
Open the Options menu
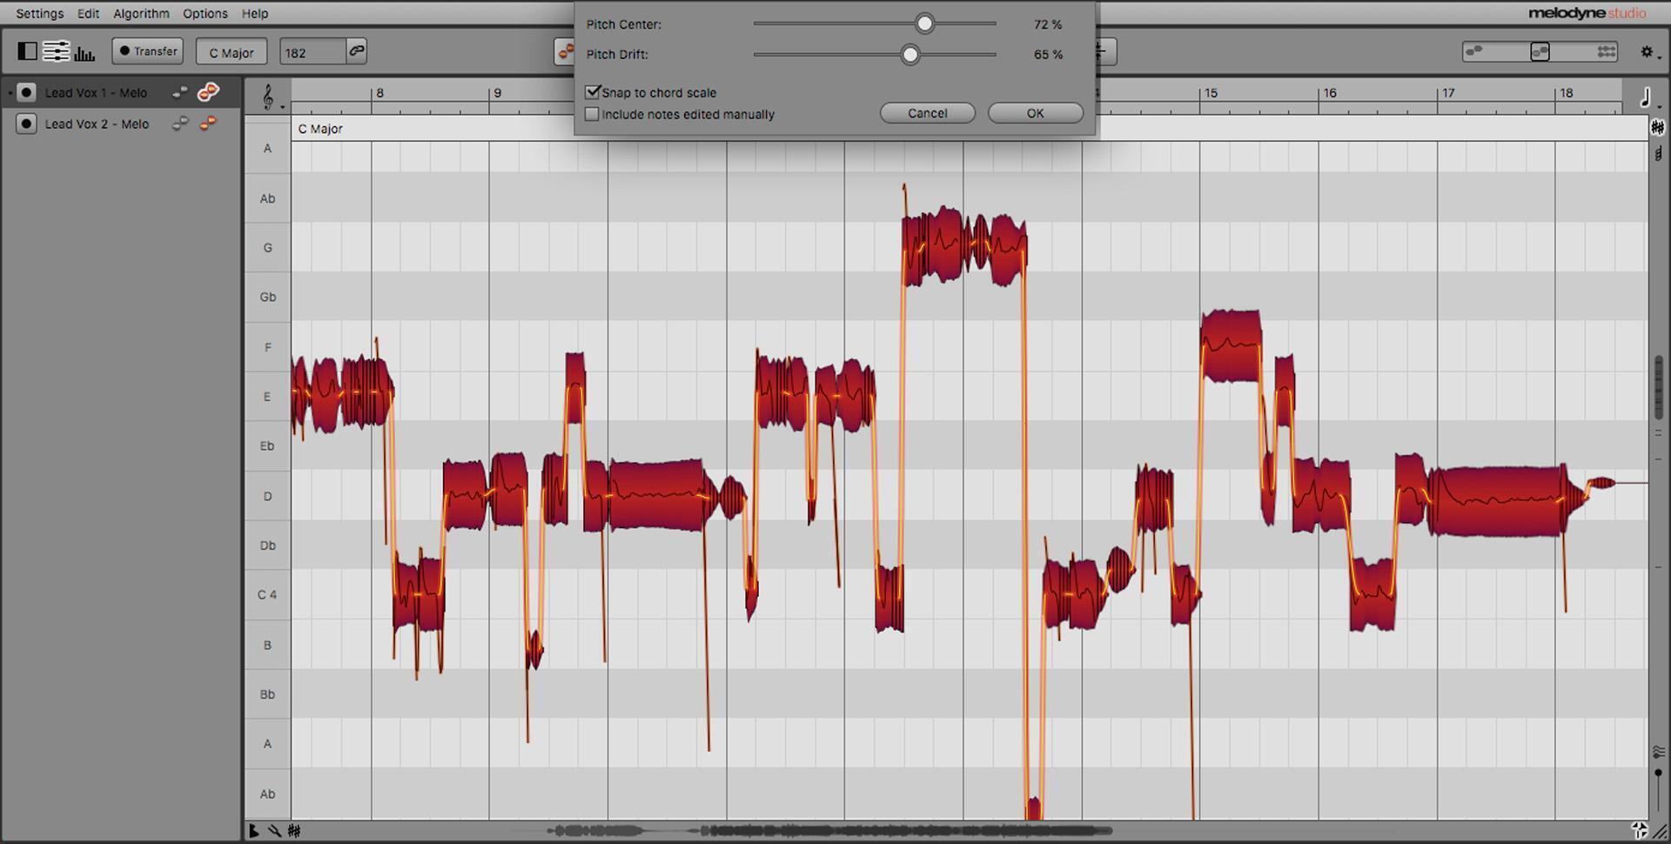[x=205, y=13]
